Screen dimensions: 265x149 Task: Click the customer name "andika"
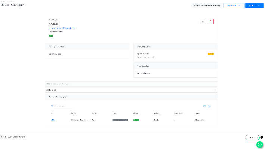[53, 24]
